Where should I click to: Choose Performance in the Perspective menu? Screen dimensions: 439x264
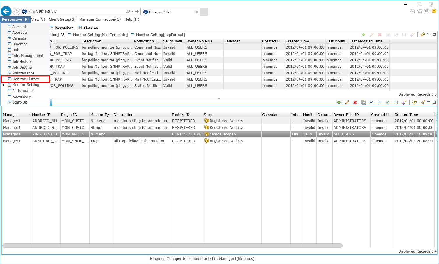(25, 91)
